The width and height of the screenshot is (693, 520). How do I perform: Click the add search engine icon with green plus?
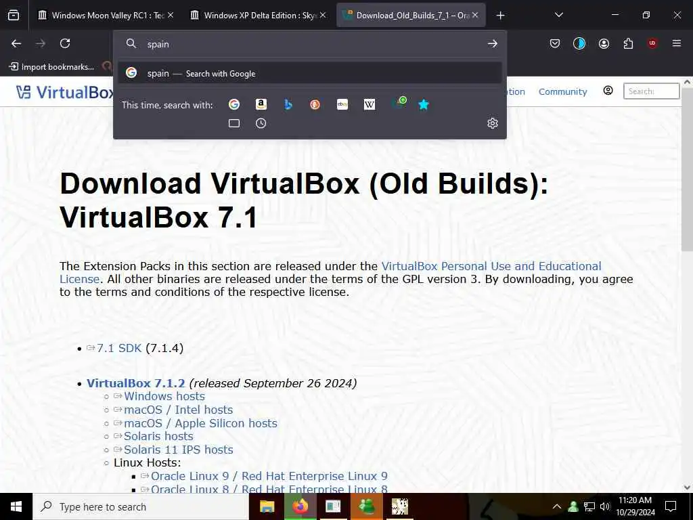[x=399, y=104]
